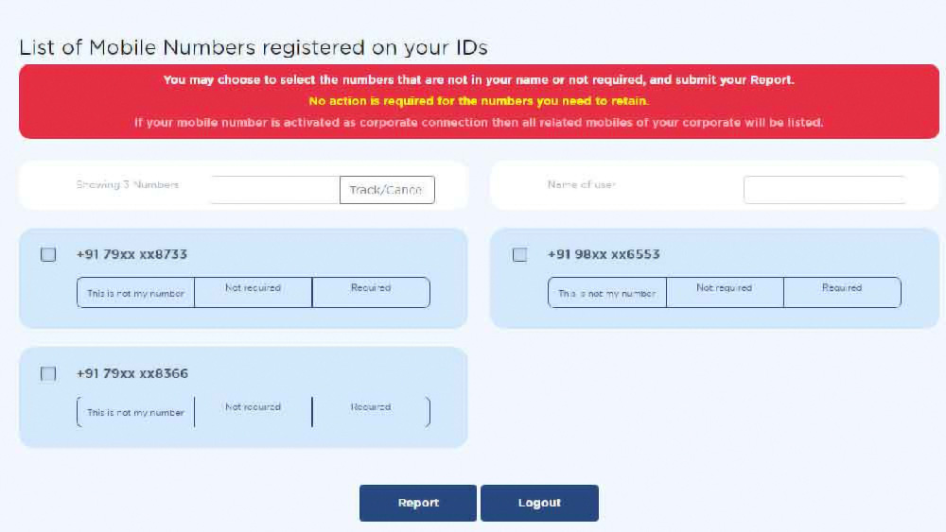The height and width of the screenshot is (532, 946).
Task: Select 'Required' for 79xx xx8733
Action: point(371,292)
